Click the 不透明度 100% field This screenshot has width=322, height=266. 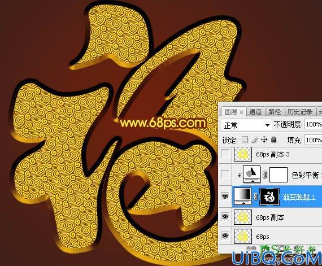point(314,124)
